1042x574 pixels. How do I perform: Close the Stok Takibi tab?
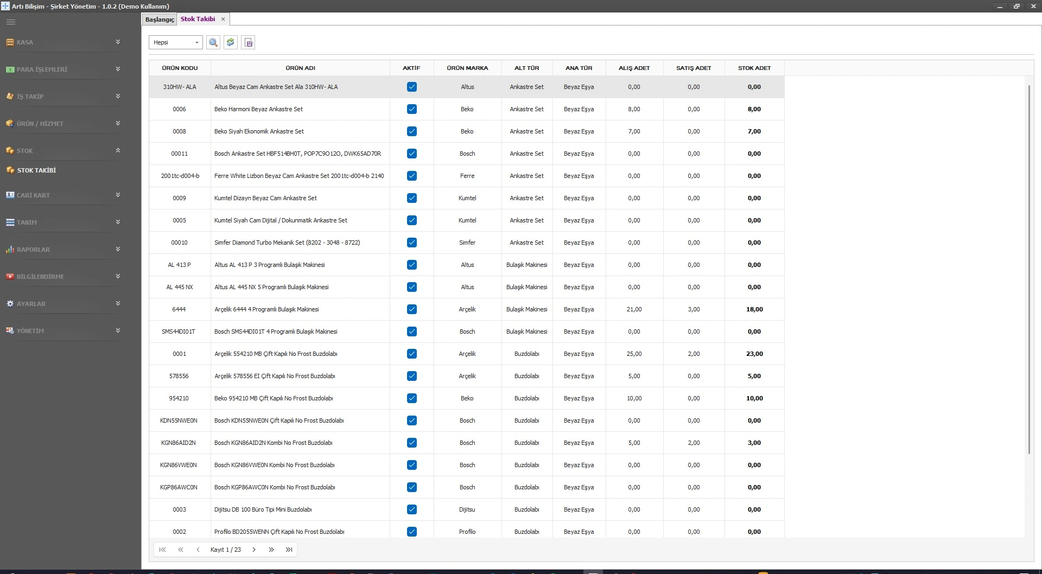pos(223,19)
